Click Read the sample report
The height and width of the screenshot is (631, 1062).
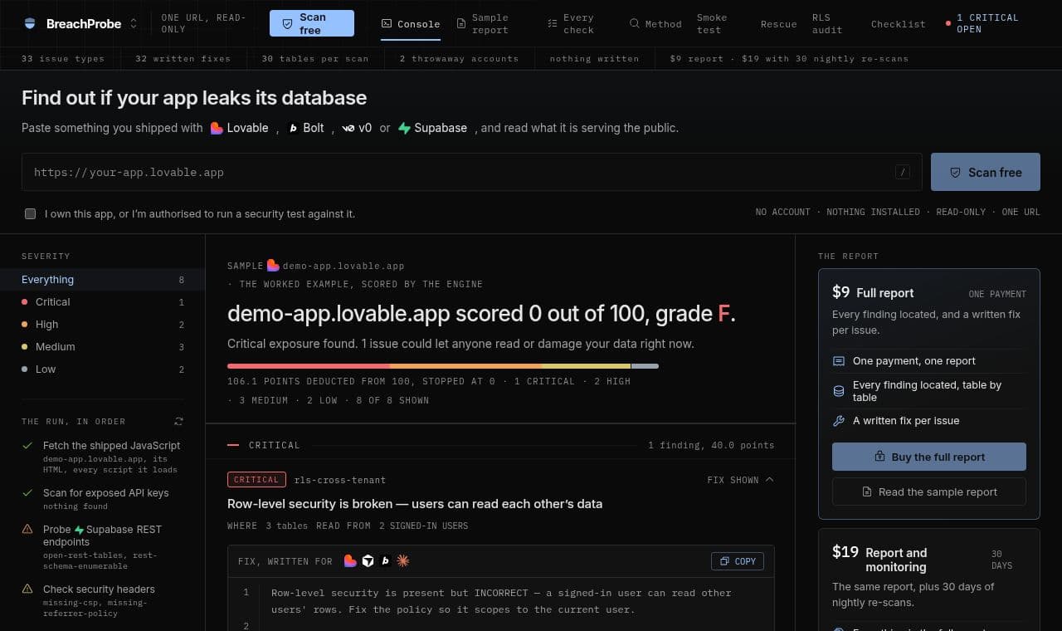click(x=929, y=492)
